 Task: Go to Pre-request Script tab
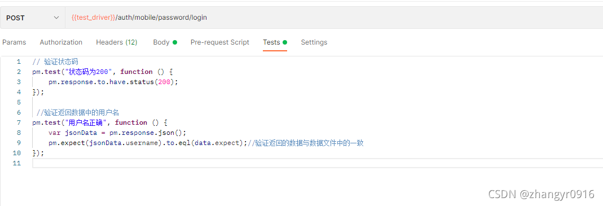point(220,42)
